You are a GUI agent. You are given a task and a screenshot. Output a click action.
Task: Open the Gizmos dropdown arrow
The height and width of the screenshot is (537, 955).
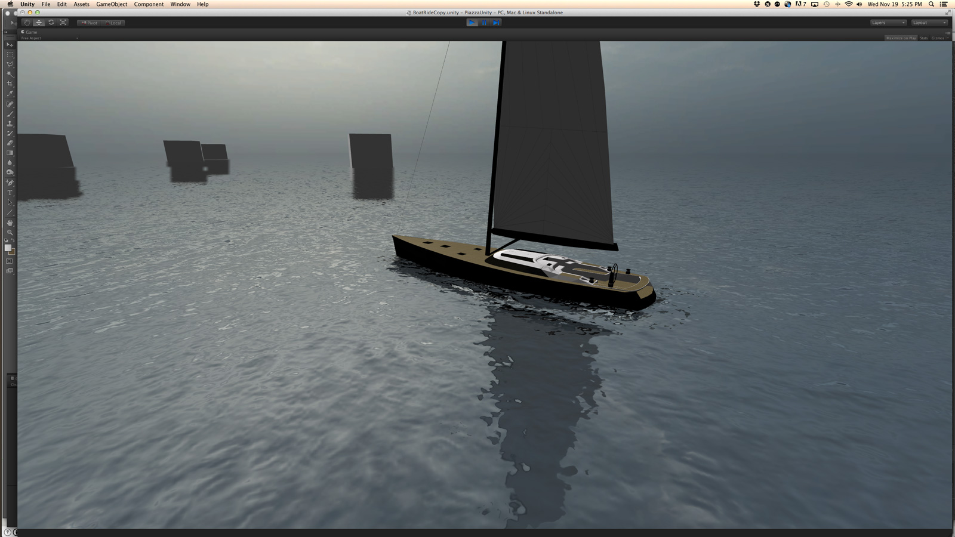coord(948,38)
